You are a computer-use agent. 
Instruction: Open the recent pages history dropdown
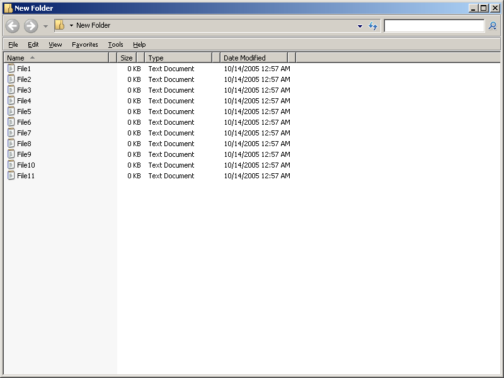pyautogui.click(x=45, y=26)
